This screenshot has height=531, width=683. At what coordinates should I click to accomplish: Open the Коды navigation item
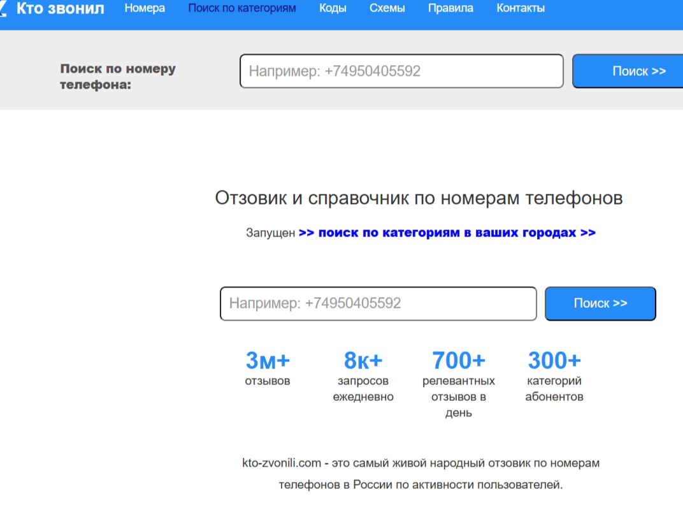[x=333, y=9]
